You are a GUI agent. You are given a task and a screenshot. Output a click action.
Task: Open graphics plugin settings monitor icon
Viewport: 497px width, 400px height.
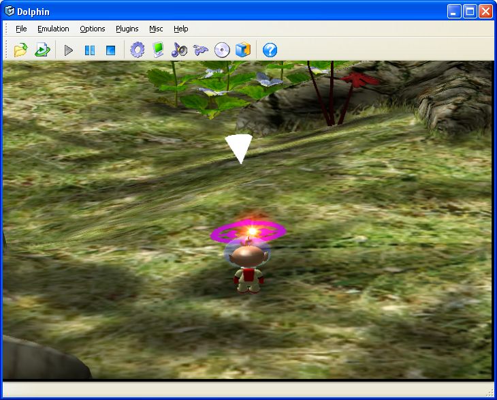(158, 50)
